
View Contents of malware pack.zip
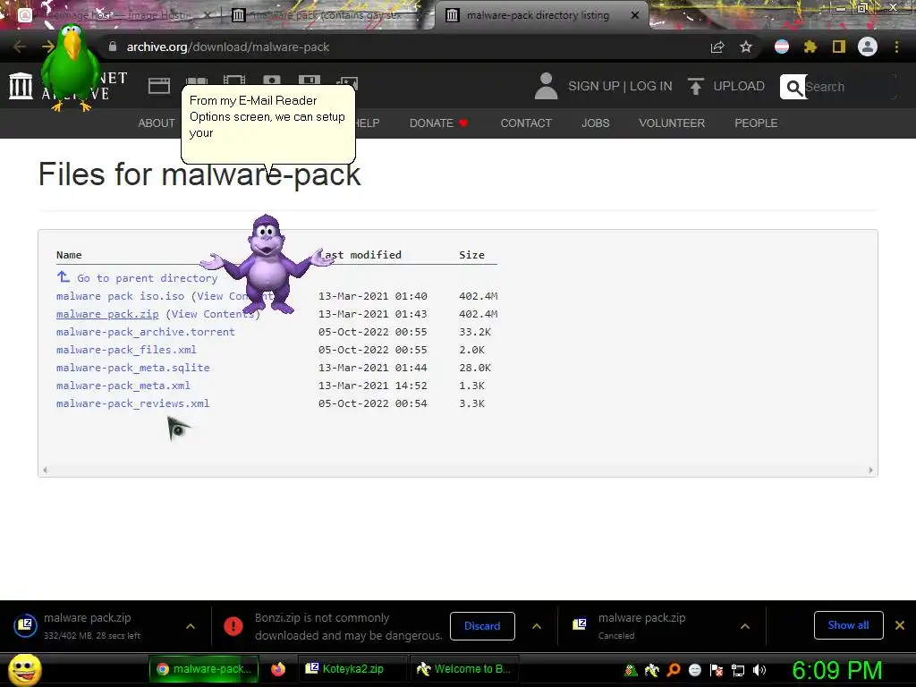[213, 314]
